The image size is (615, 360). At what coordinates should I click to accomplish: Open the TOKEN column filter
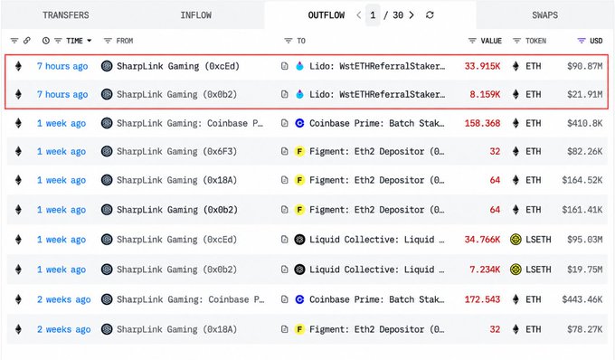(x=517, y=41)
